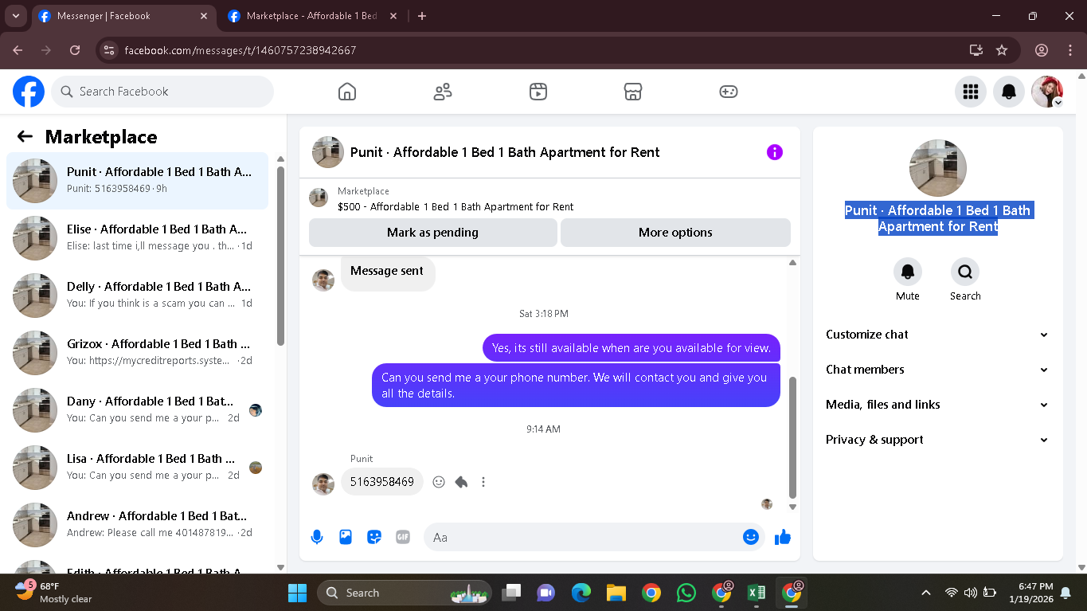
Task: Open the emoji picker in message box
Action: click(x=750, y=537)
